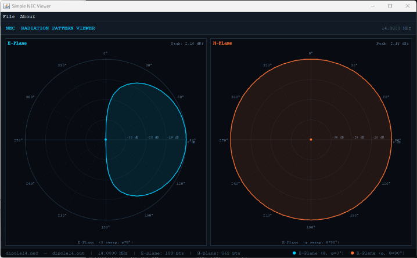Screen dimensions: 417x258
Task: Click the 60° label on E-Plane plot
Action: 181,97
